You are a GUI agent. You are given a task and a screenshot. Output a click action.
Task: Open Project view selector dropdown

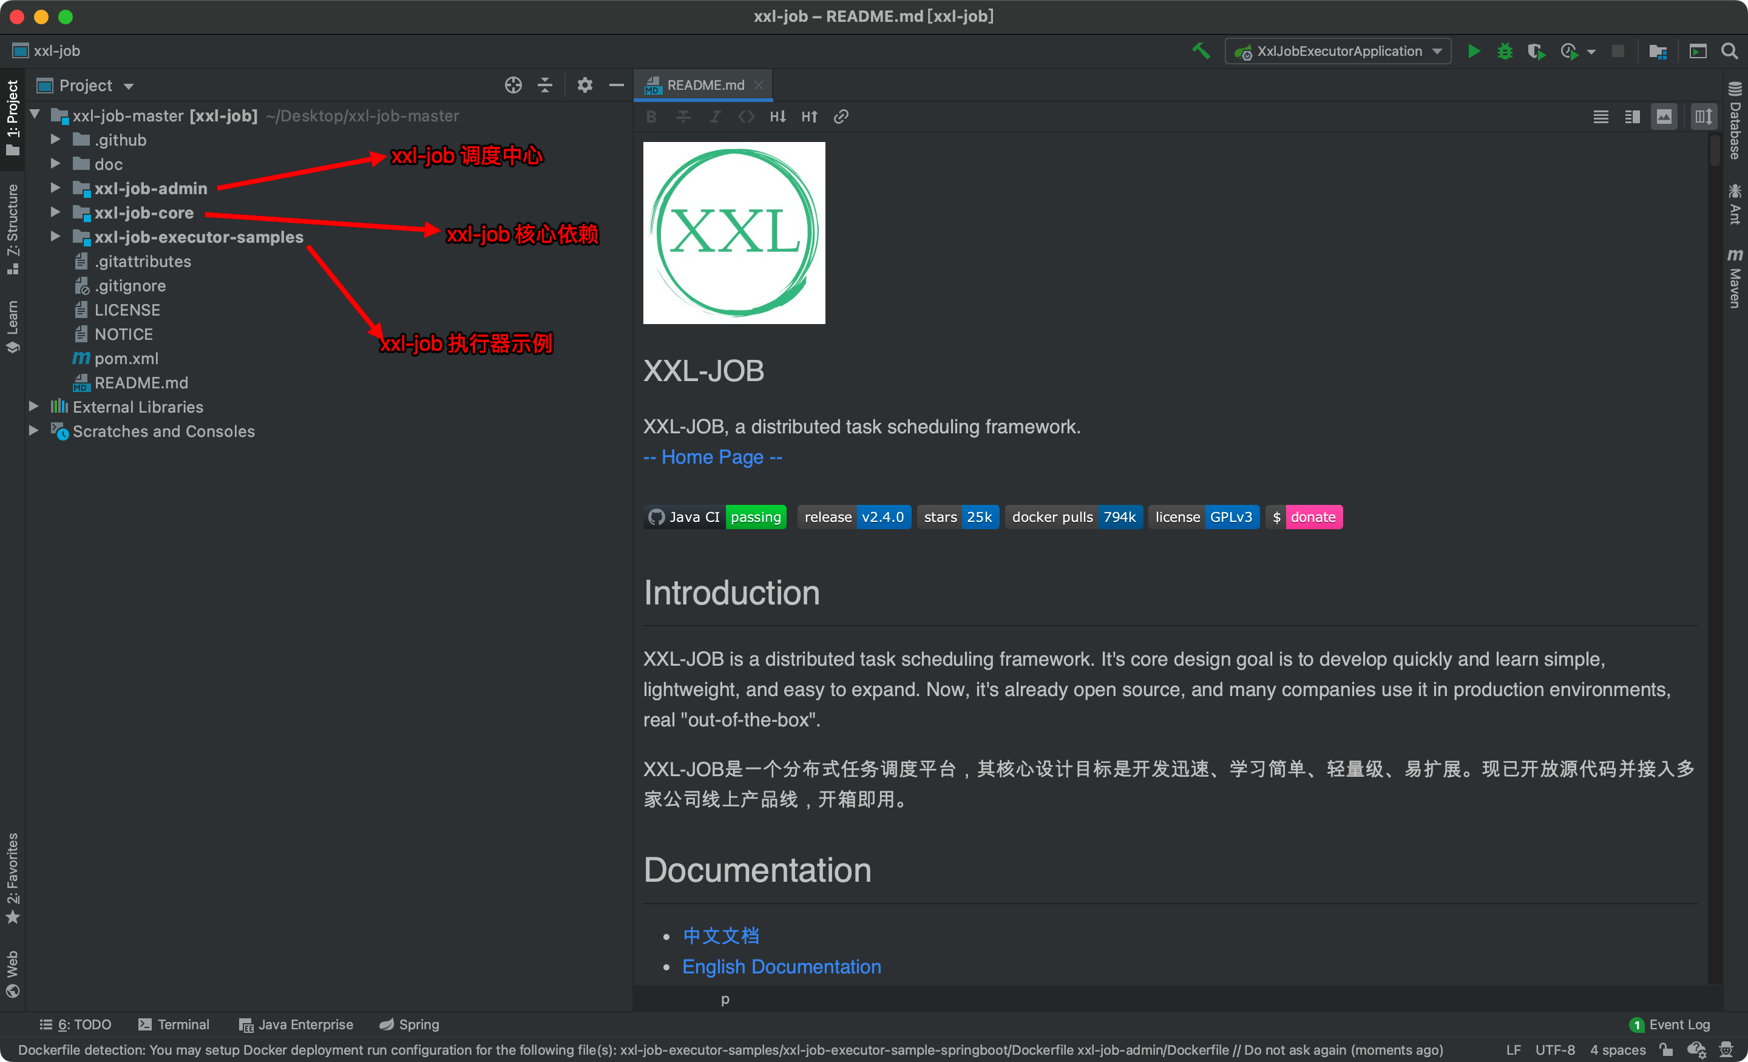tap(85, 85)
